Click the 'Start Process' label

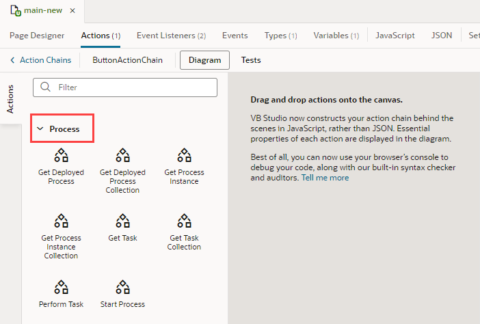click(x=123, y=304)
